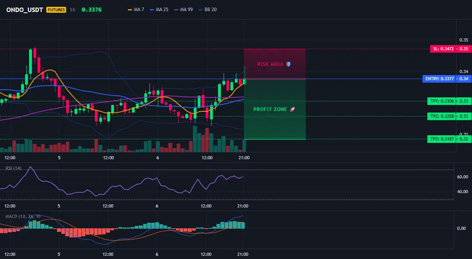Click the ENTRY: 0.3377 price label

click(x=439, y=79)
